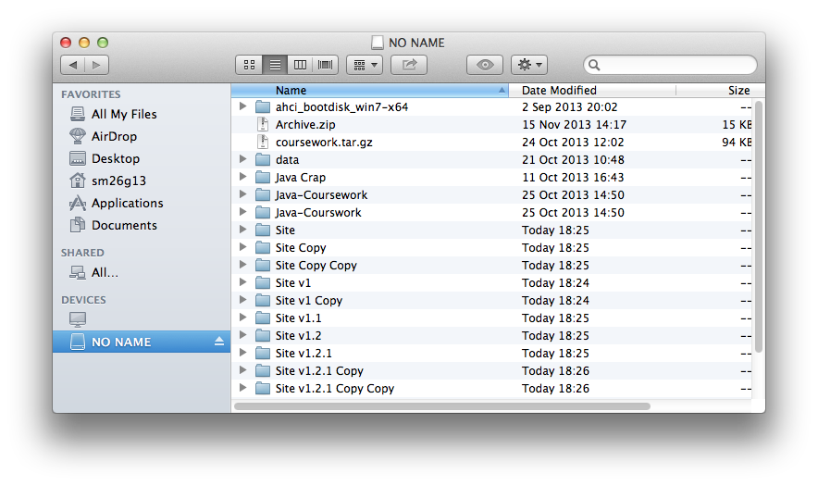
Task: Click the Java Crap folder icon
Action: coord(263,178)
